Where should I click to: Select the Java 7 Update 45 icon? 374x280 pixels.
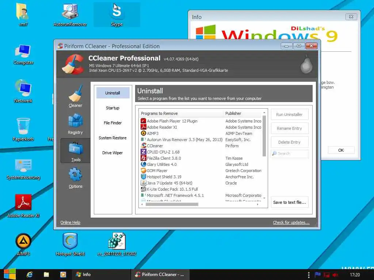pos(143,183)
